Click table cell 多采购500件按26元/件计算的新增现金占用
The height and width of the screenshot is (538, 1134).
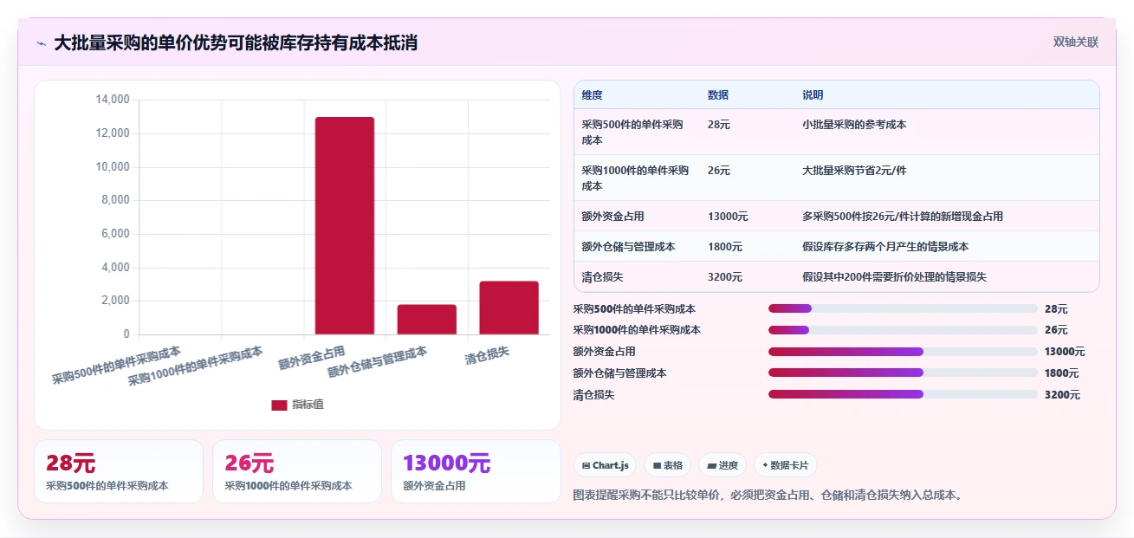pyautogui.click(x=902, y=217)
